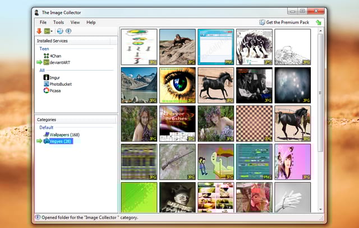The height and width of the screenshot is (228, 359).
Task: Open the pink girl with hat thumbnail
Action: pyautogui.click(x=293, y=162)
